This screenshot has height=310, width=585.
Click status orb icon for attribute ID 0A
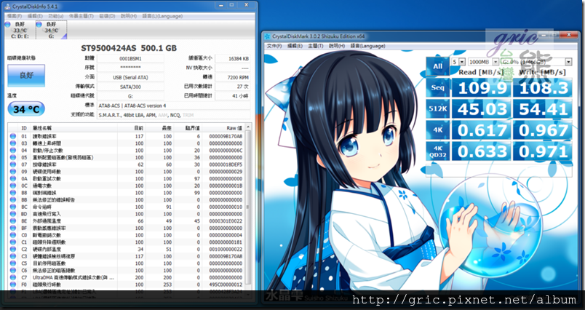click(13, 179)
